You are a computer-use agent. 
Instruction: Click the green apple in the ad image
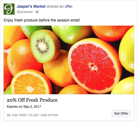71,34
